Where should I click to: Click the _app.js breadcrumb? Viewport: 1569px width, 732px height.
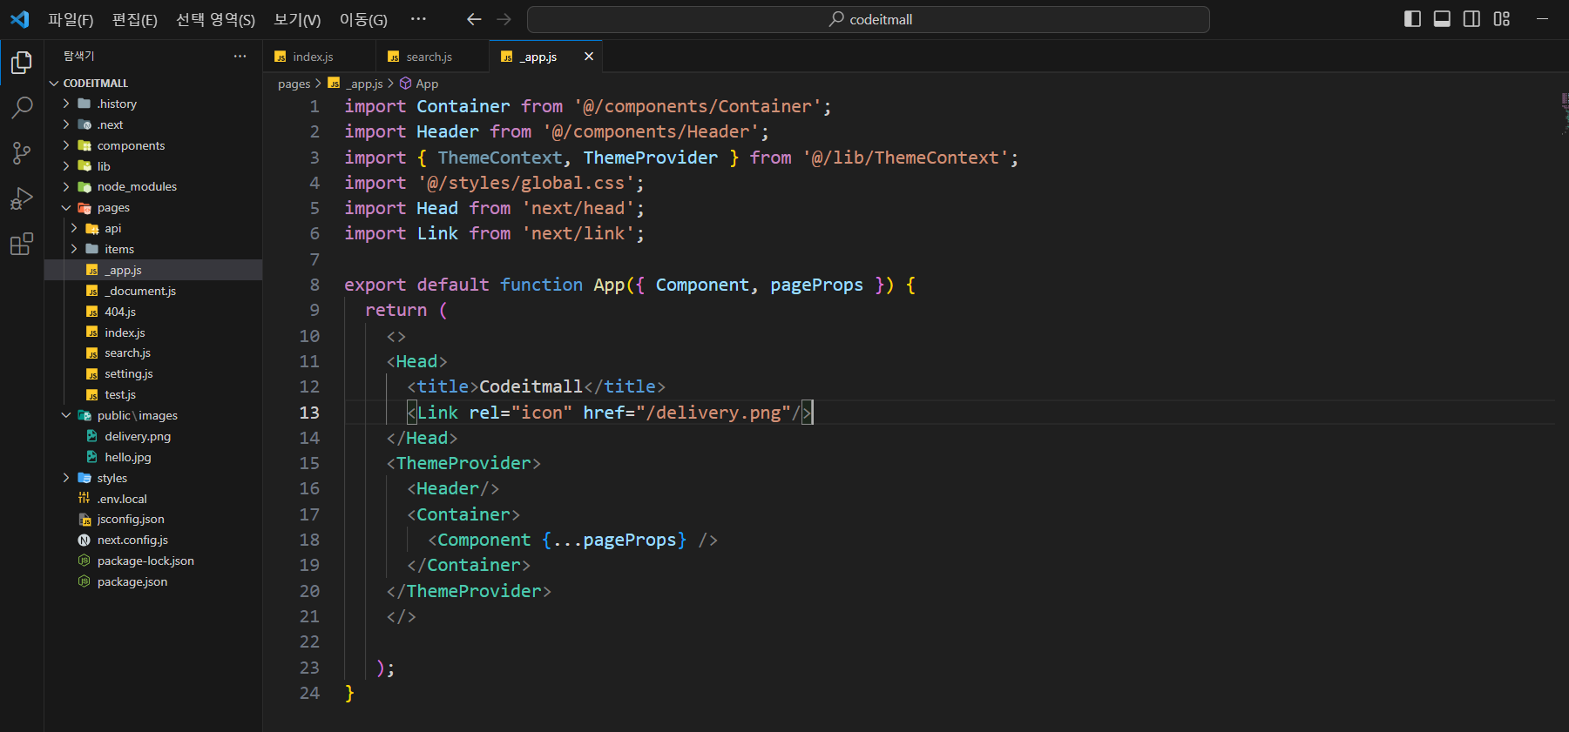[355, 84]
